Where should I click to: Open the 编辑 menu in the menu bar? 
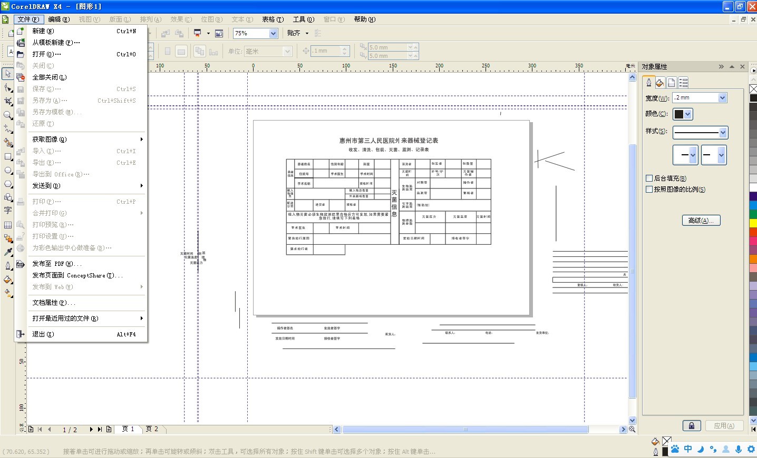pyautogui.click(x=59, y=19)
